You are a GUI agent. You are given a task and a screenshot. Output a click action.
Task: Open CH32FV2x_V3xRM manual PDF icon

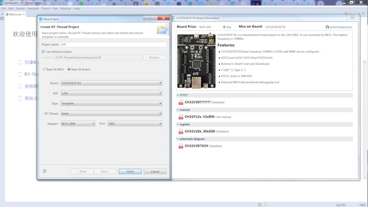(181, 117)
